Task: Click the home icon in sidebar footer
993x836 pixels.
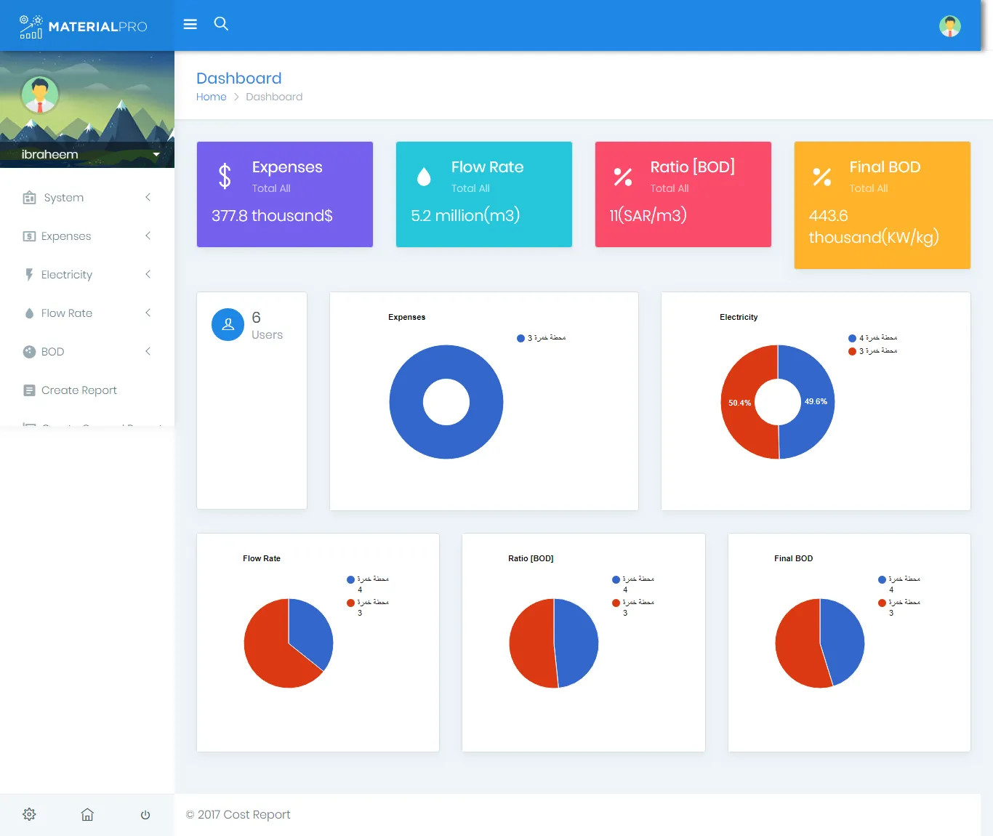Action: [x=87, y=814]
